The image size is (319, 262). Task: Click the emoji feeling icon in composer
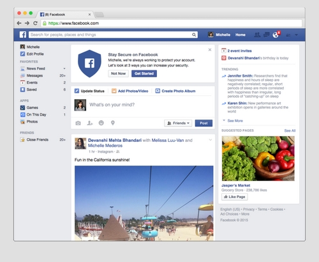[x=101, y=123]
